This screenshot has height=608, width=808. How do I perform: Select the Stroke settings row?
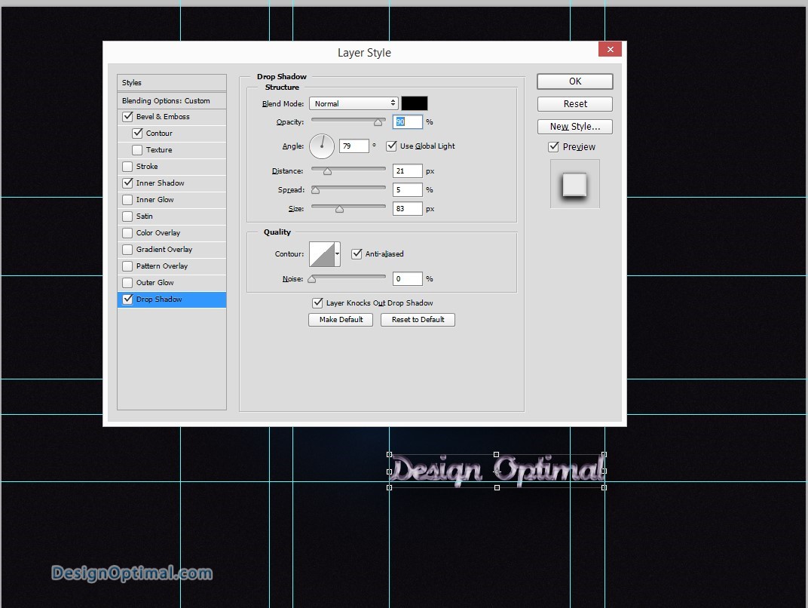[172, 167]
